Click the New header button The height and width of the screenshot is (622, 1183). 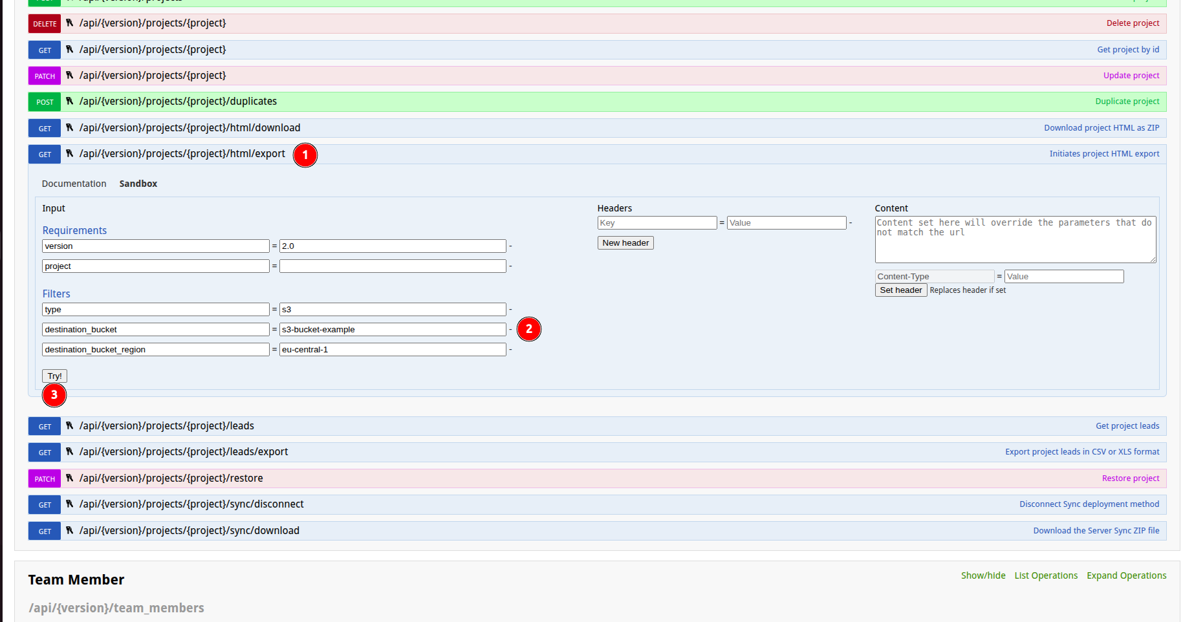coord(625,243)
